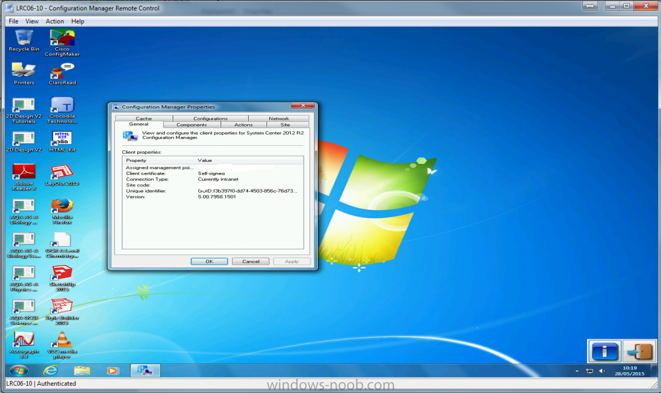Select the AQA AS-A Physics shortcut

(x=24, y=279)
